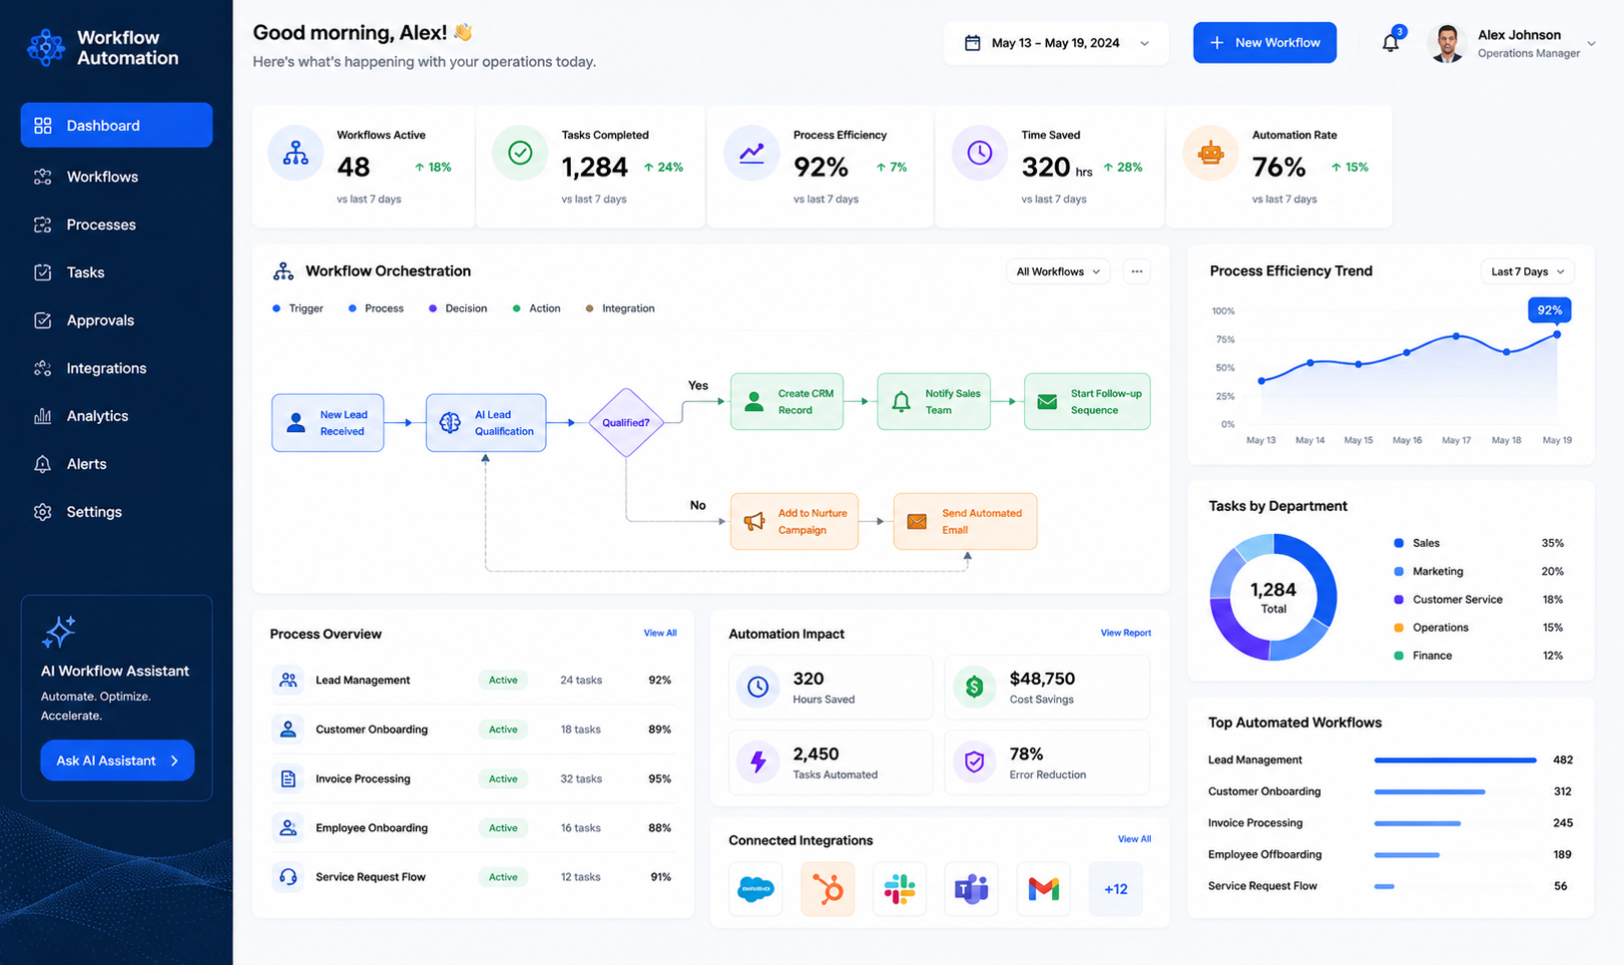Select Dashboard in the sidebar
Viewport: 1624px width, 965px height.
117,125
